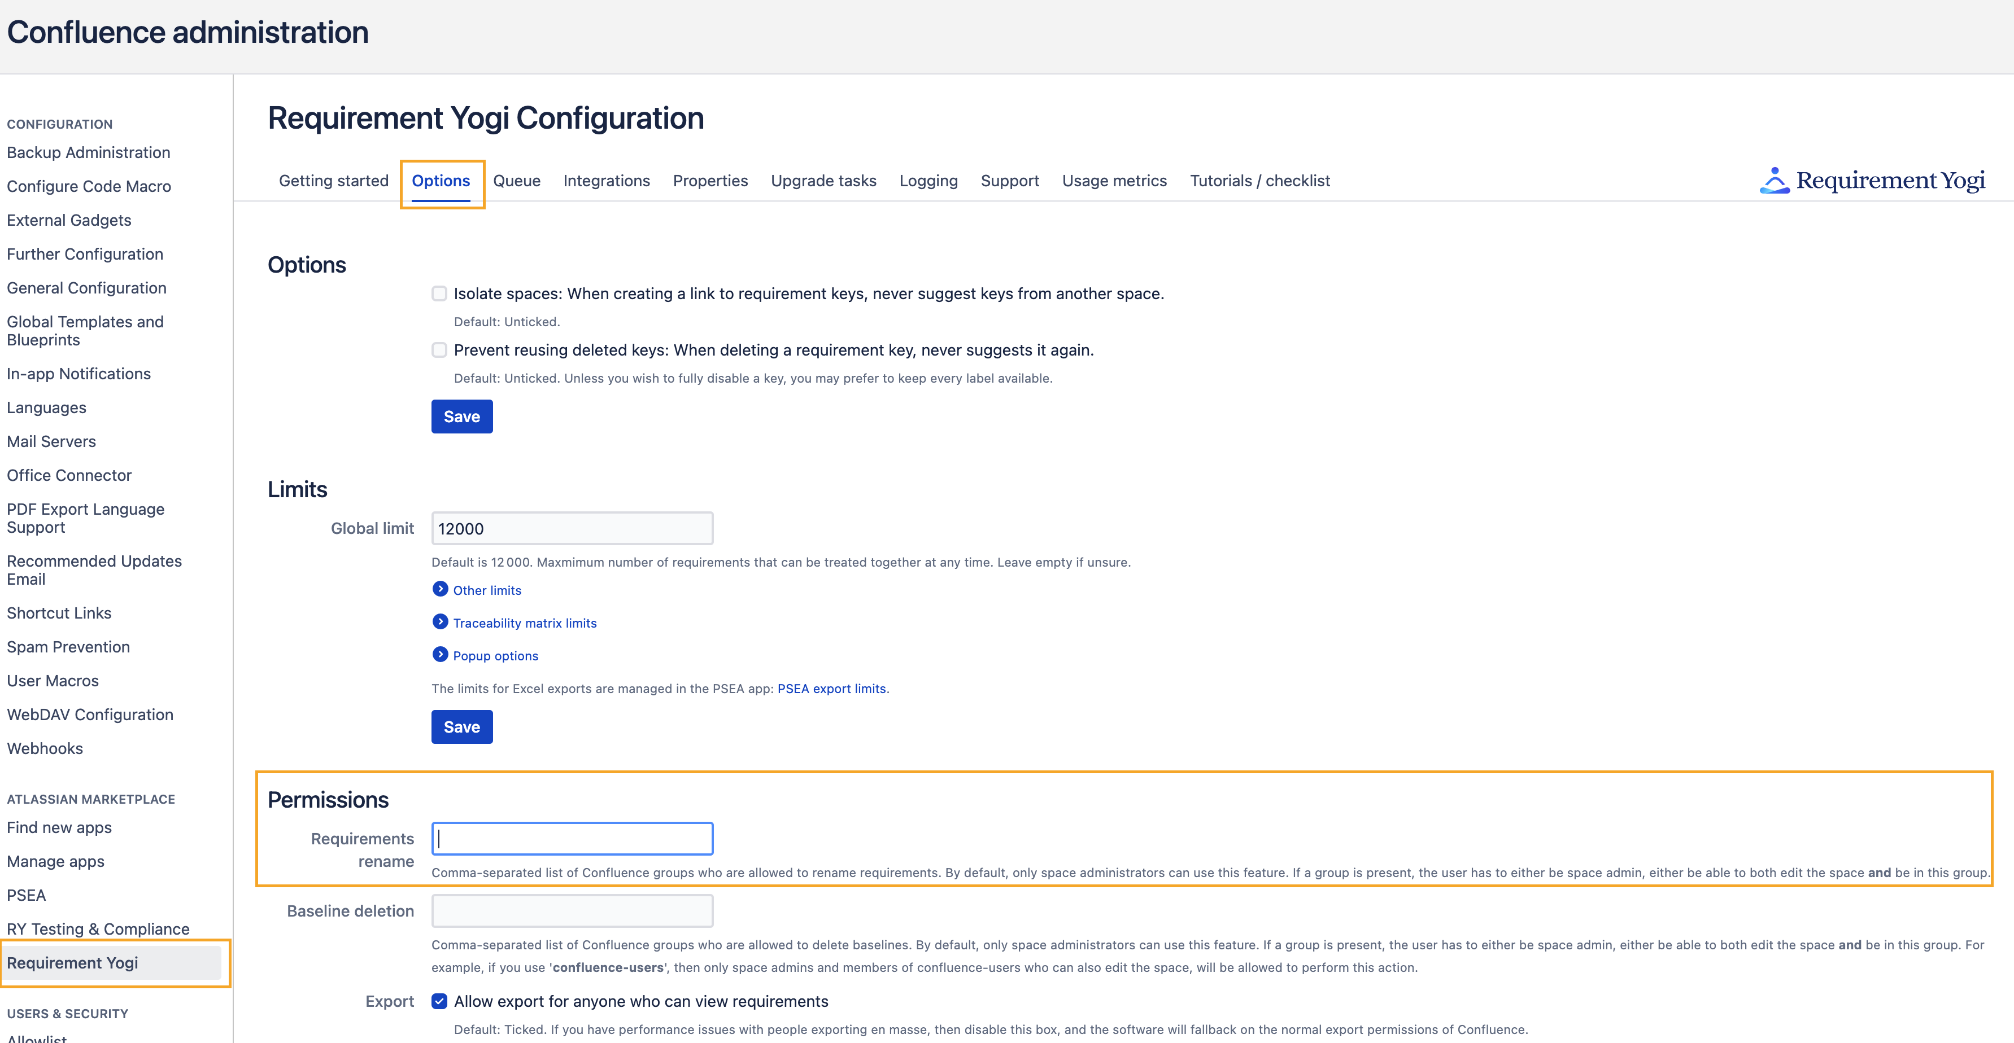Viewport: 2014px width, 1043px height.
Task: Open the Tutorials / checklist tab
Action: pos(1259,181)
